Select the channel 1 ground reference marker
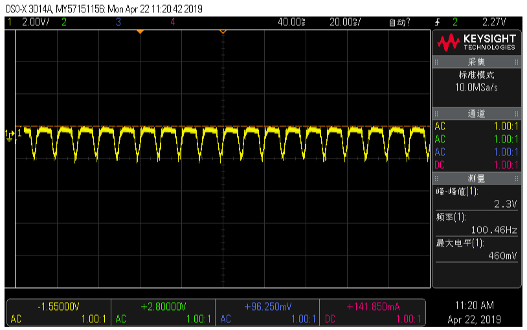This screenshot has height=330, width=527. tap(9, 135)
